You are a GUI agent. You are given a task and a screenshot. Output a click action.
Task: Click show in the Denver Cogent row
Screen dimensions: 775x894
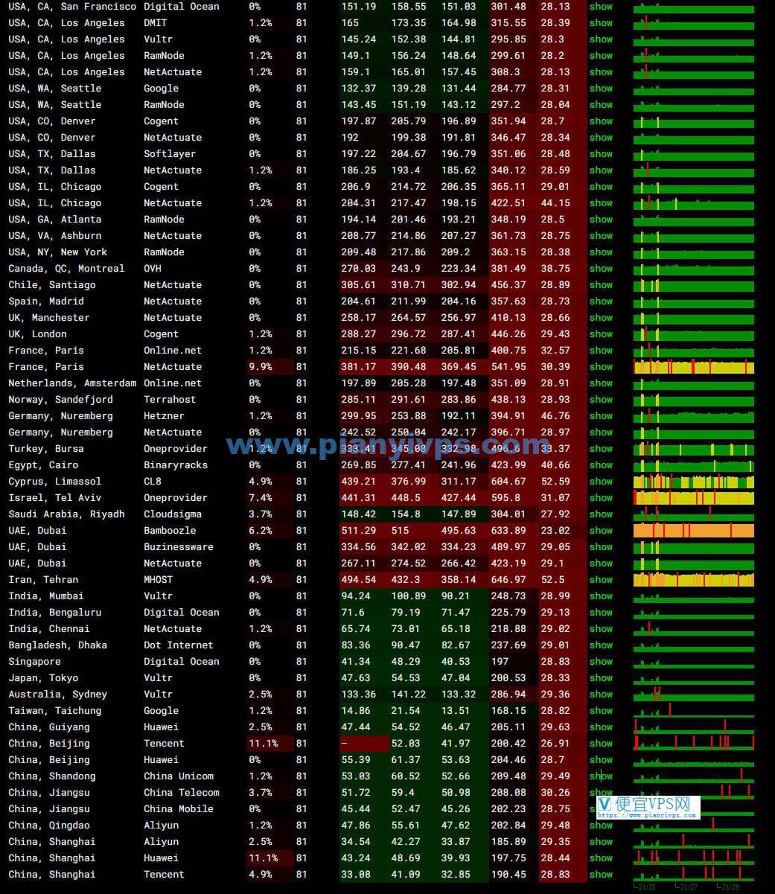pyautogui.click(x=601, y=121)
